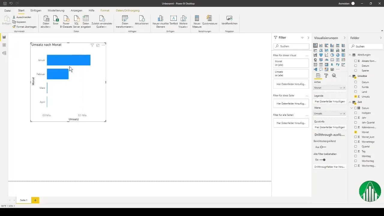Image resolution: width=384 pixels, height=216 pixels.
Task: Open Daten transformieren
Action: click(x=125, y=22)
